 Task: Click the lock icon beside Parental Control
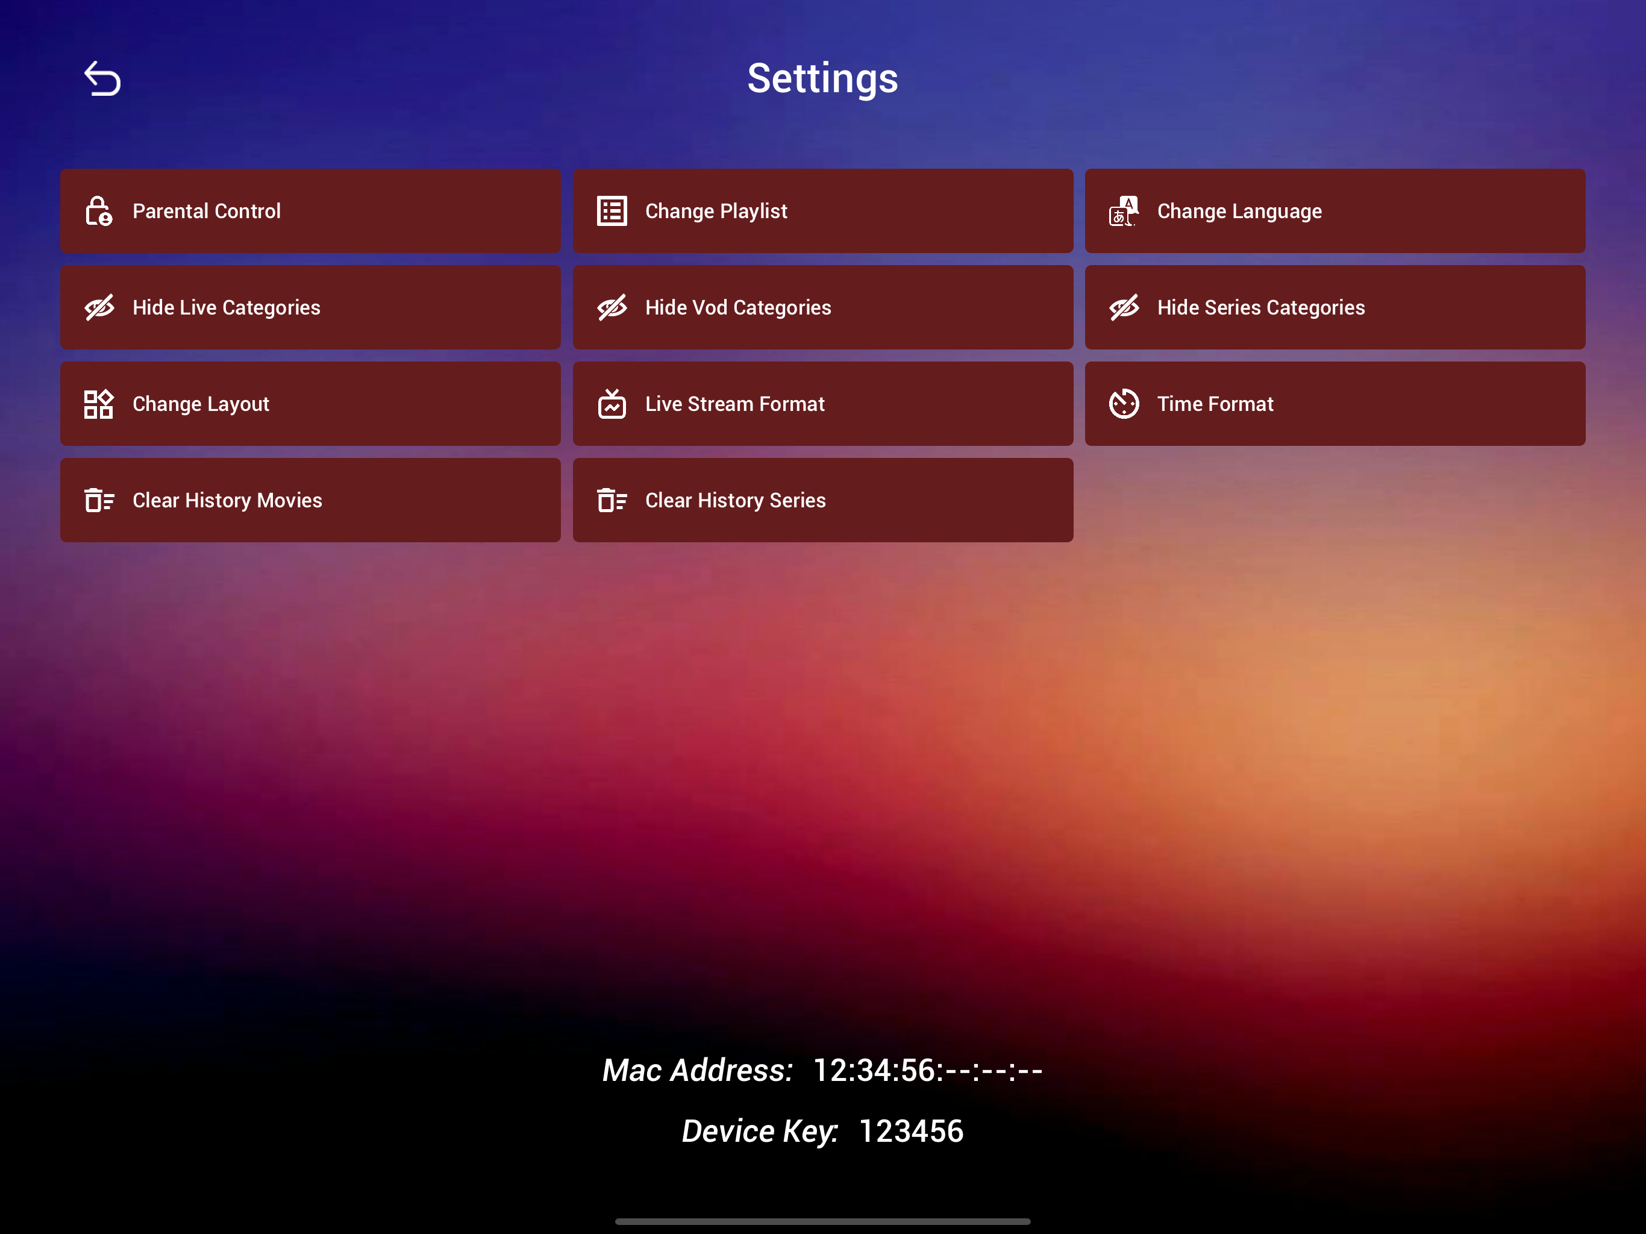click(98, 211)
